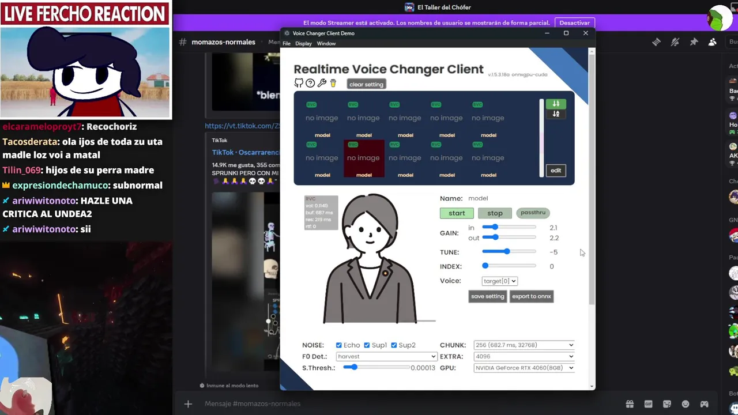
Task: Click the edit button for model slots
Action: click(x=556, y=171)
